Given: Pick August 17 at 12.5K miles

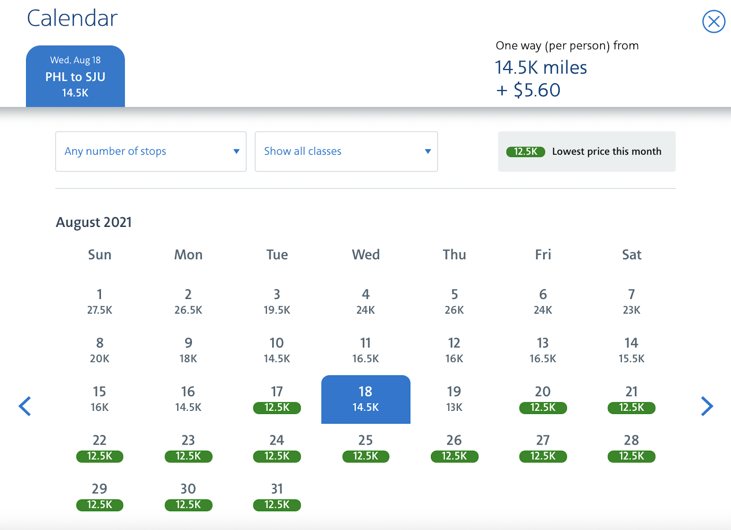Looking at the screenshot, I should [x=277, y=399].
